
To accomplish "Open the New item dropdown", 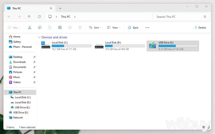I will (14, 28).
